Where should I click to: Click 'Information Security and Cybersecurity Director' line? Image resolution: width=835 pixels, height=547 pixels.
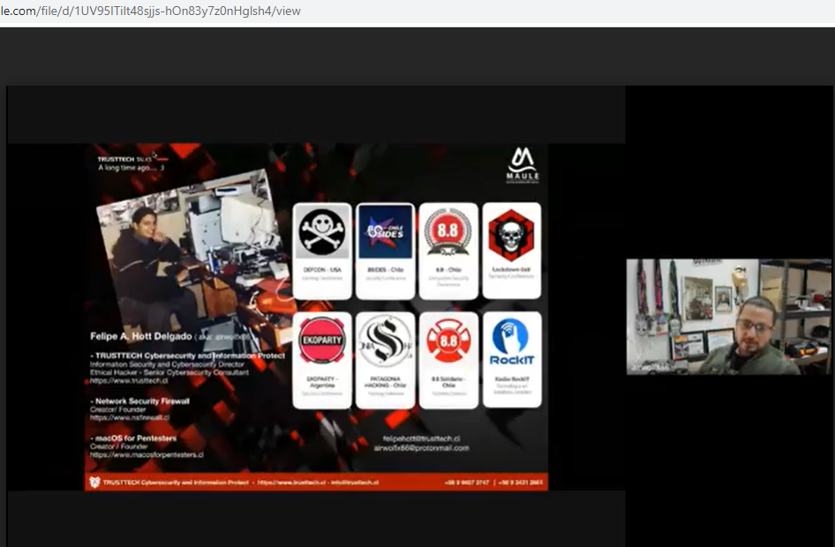(167, 364)
